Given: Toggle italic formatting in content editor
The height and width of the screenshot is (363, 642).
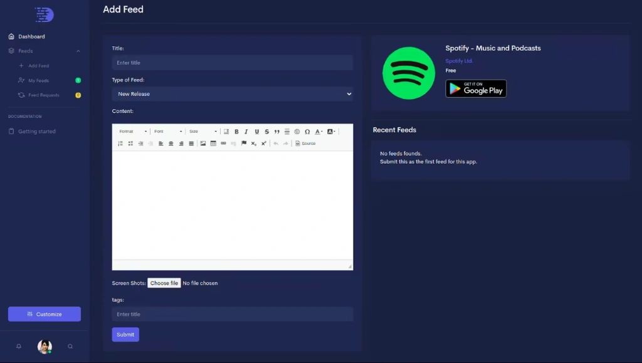Looking at the screenshot, I should (x=246, y=132).
